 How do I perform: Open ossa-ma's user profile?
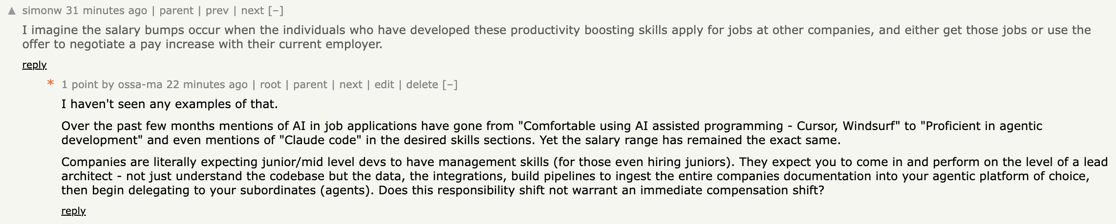140,85
